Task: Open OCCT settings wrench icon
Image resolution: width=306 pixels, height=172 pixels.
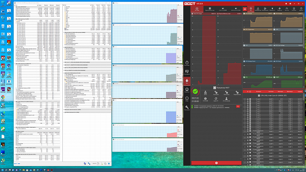Action: click(x=187, y=108)
